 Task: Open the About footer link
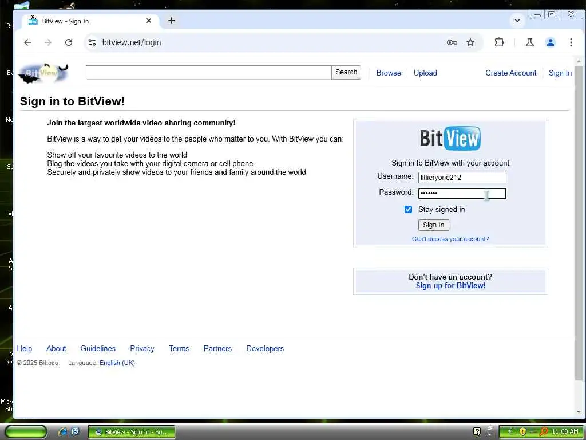[56, 348]
